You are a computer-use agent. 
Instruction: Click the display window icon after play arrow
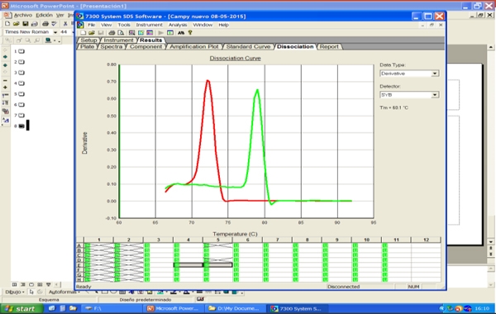(x=170, y=32)
